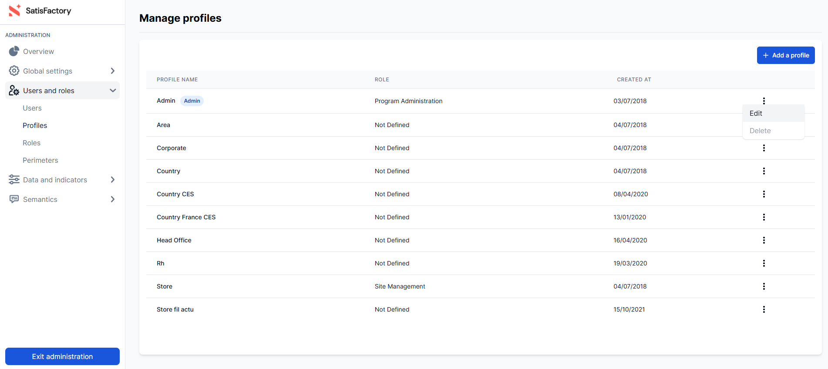Expand the Global settings chevron
The image size is (828, 369).
(x=113, y=71)
